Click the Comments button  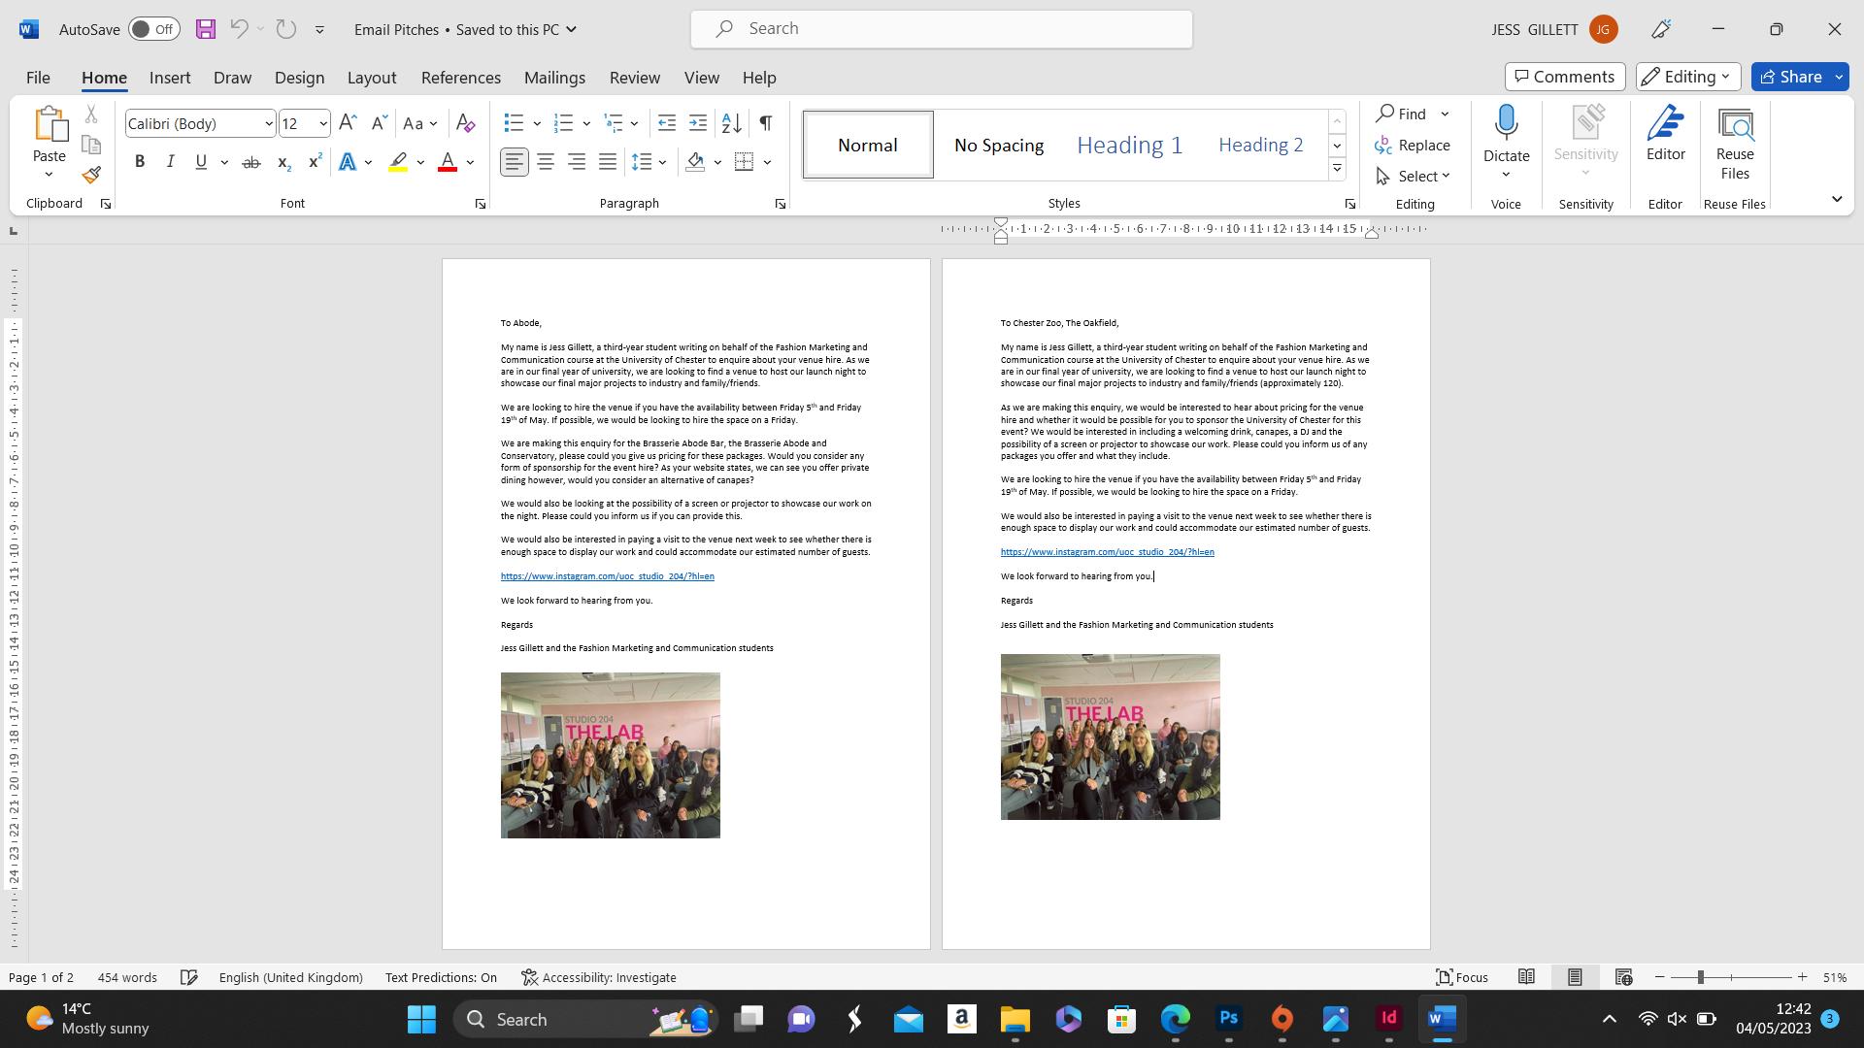point(1564,77)
